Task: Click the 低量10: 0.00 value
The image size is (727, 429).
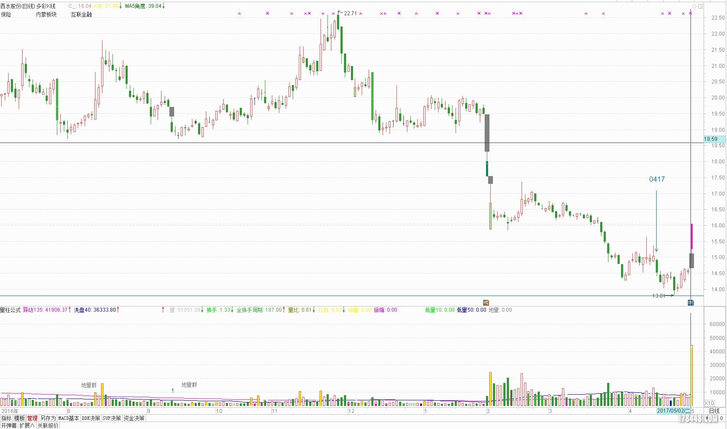Action: [x=440, y=310]
